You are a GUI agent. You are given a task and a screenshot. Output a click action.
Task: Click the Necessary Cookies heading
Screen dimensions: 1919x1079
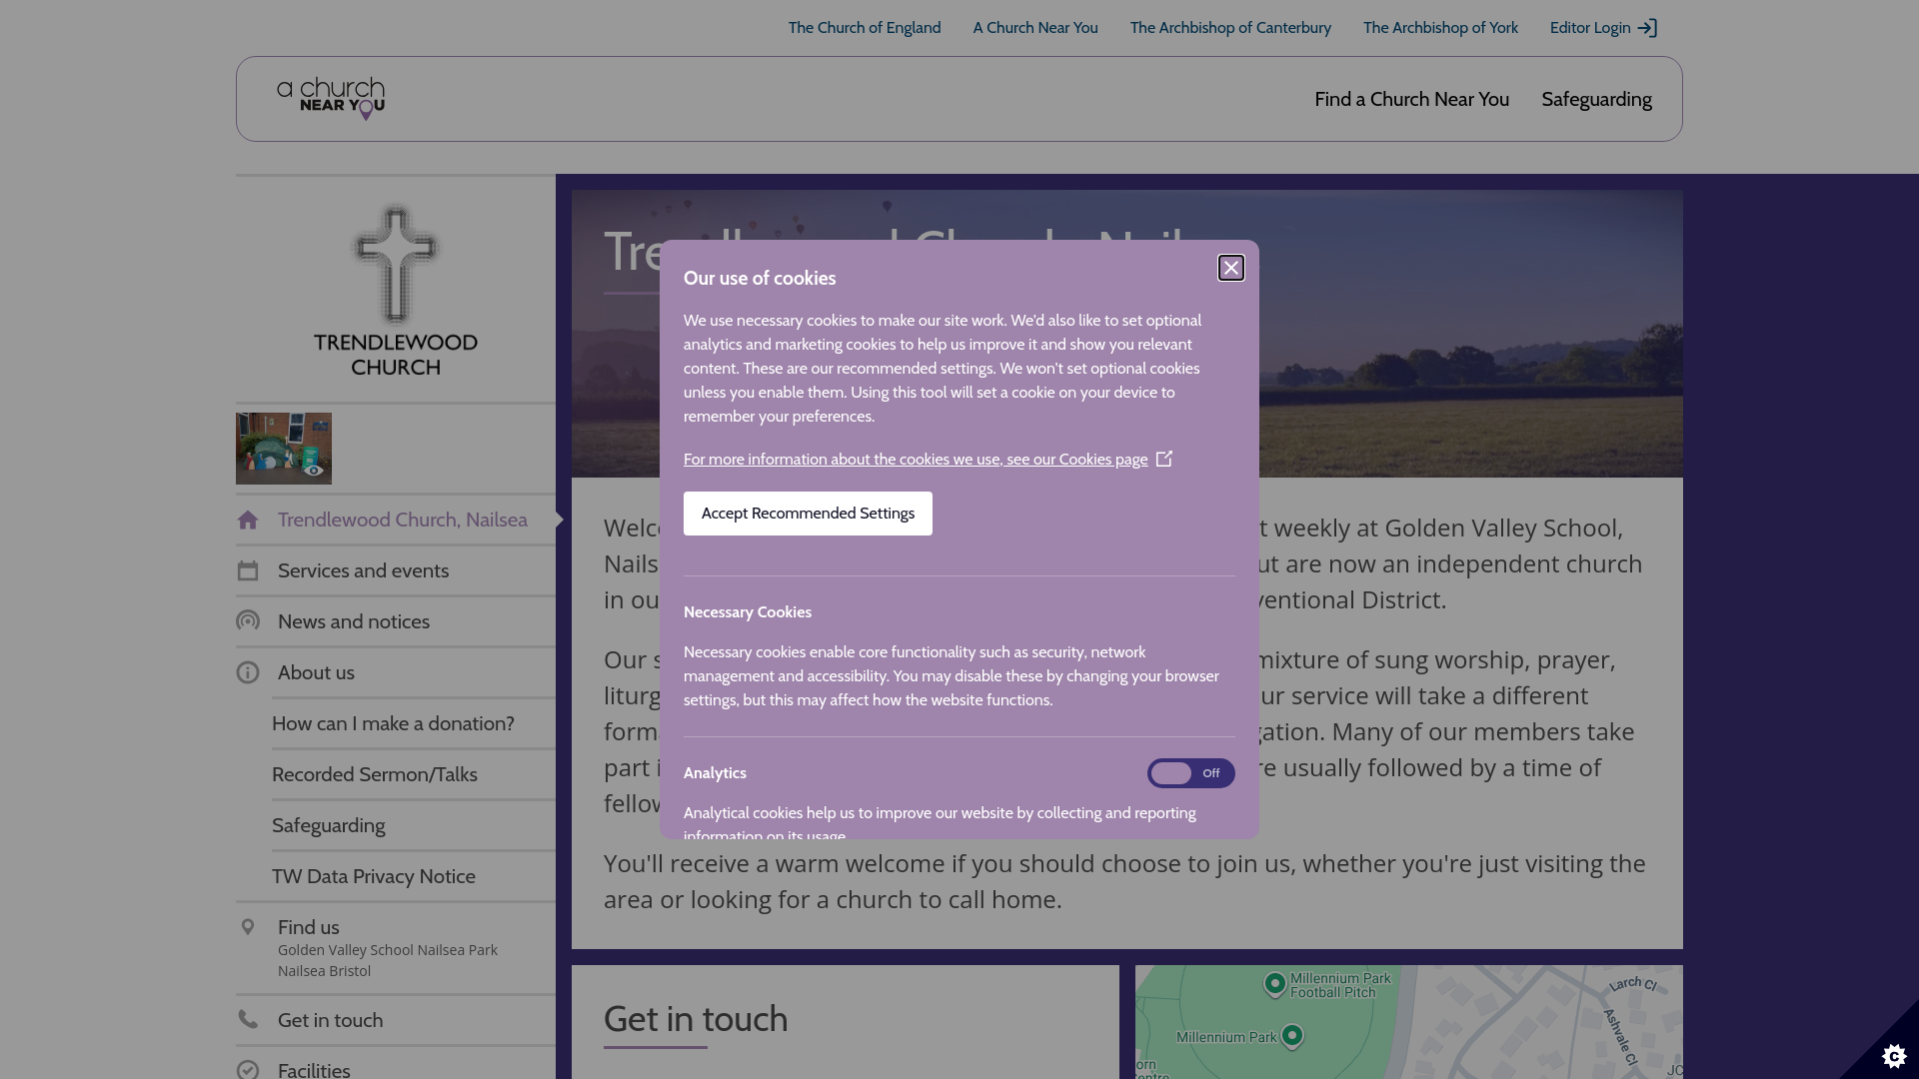(748, 612)
